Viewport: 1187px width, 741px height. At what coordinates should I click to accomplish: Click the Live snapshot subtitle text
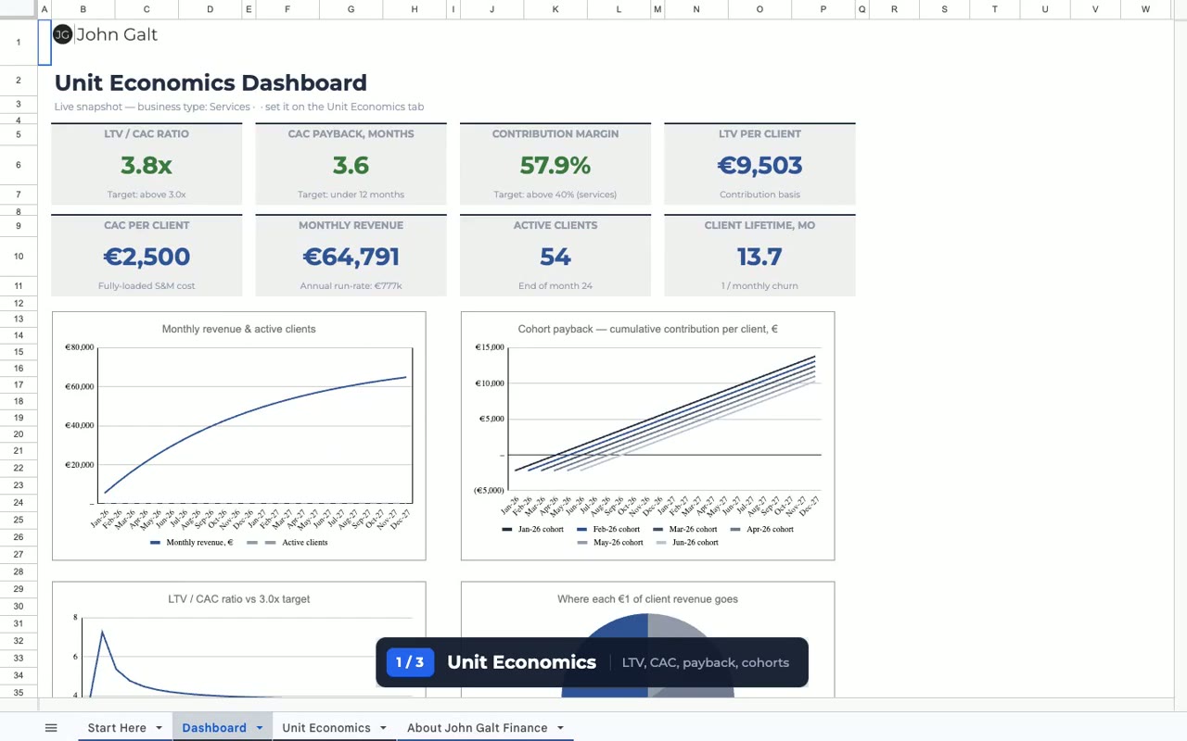pos(239,107)
